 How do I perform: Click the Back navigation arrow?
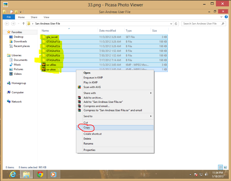(x=7, y=23)
